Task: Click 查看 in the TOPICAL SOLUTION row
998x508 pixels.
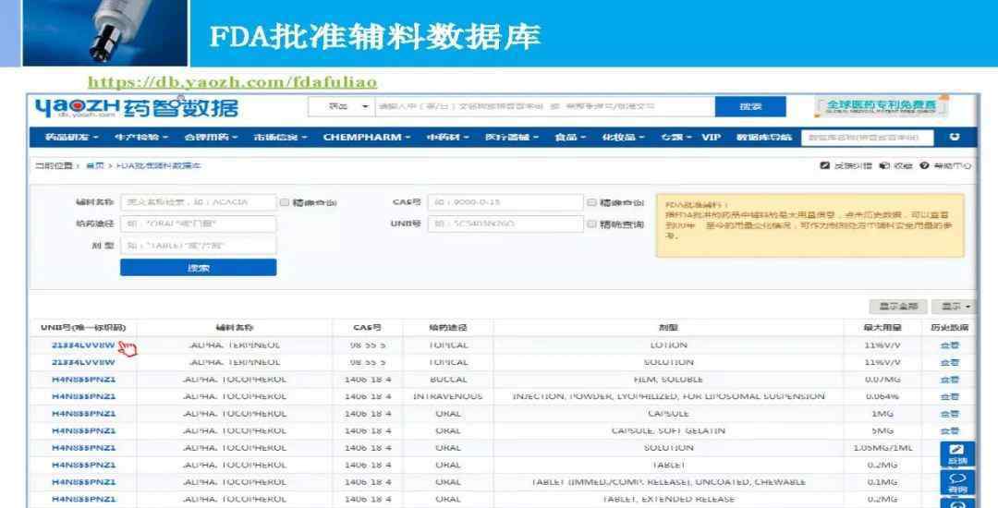Action: (x=949, y=362)
